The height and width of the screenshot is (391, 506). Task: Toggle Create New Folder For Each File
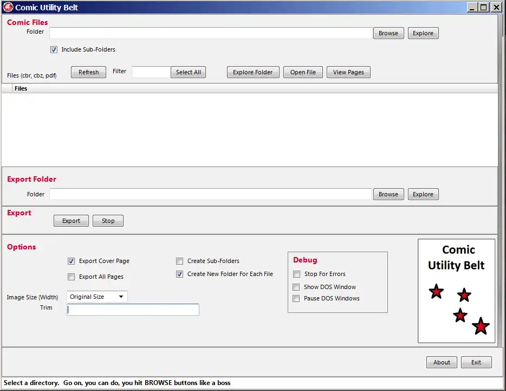[180, 274]
